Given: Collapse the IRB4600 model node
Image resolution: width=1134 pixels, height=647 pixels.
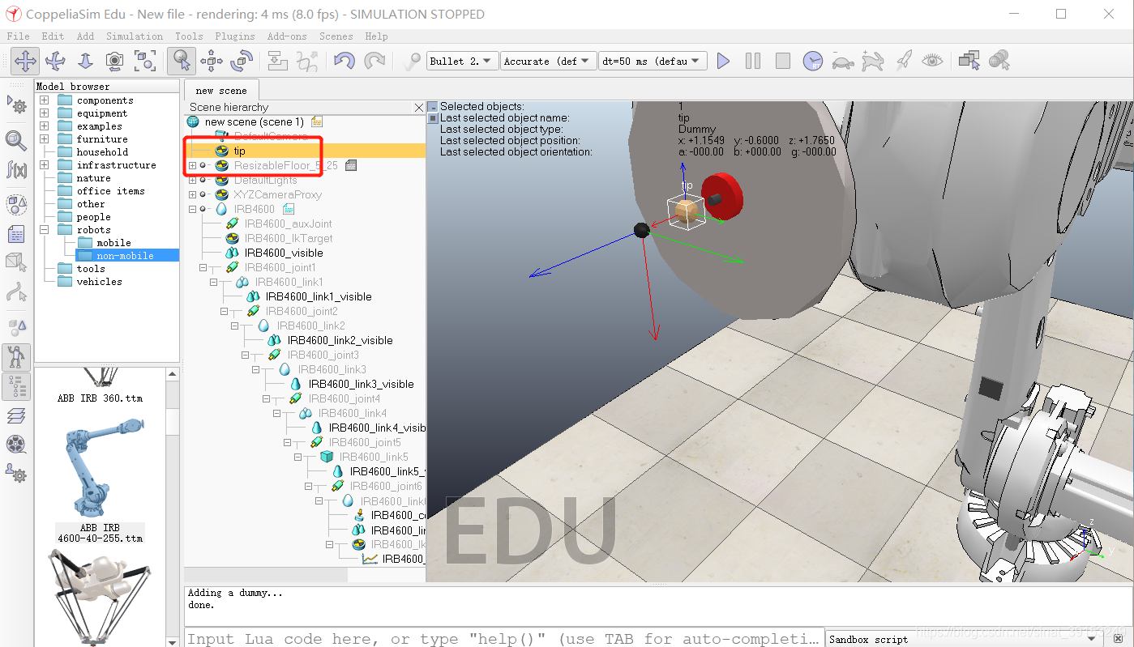Looking at the screenshot, I should [x=192, y=209].
